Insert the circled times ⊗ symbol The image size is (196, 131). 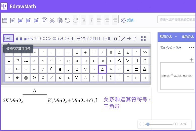26,78
